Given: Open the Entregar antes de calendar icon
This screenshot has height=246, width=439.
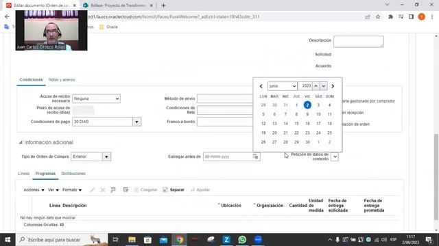Looking at the screenshot, I should (255, 156).
